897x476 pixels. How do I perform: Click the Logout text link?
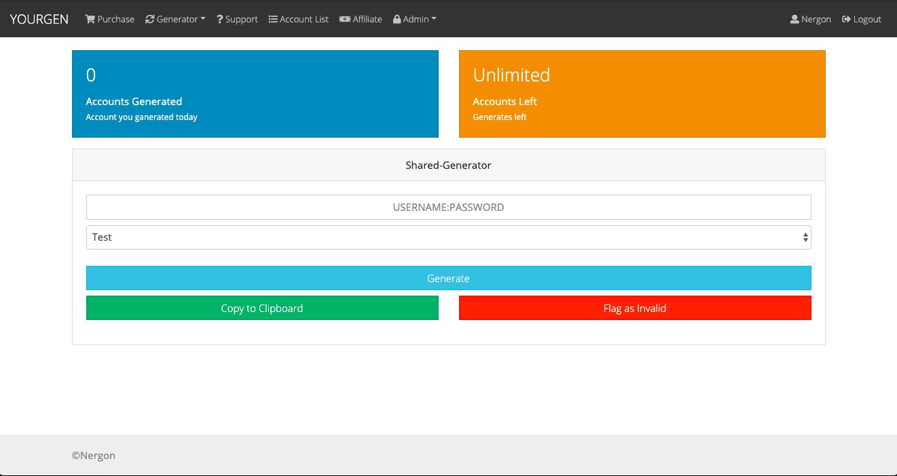tap(867, 19)
